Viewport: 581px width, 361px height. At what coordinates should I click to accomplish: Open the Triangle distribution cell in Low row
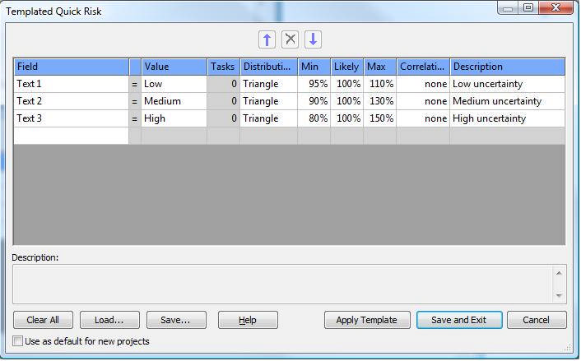268,84
